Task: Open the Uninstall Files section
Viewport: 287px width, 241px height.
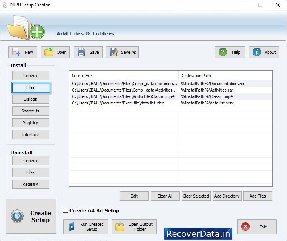Action: click(x=31, y=172)
